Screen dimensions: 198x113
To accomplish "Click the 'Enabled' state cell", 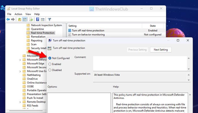I will (153, 30).
